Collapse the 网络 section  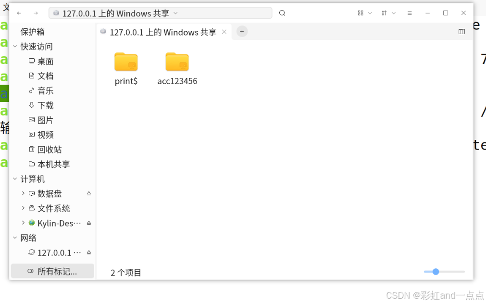point(15,238)
